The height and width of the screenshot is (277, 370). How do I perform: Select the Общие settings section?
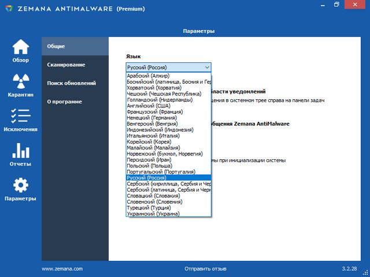[56, 46]
